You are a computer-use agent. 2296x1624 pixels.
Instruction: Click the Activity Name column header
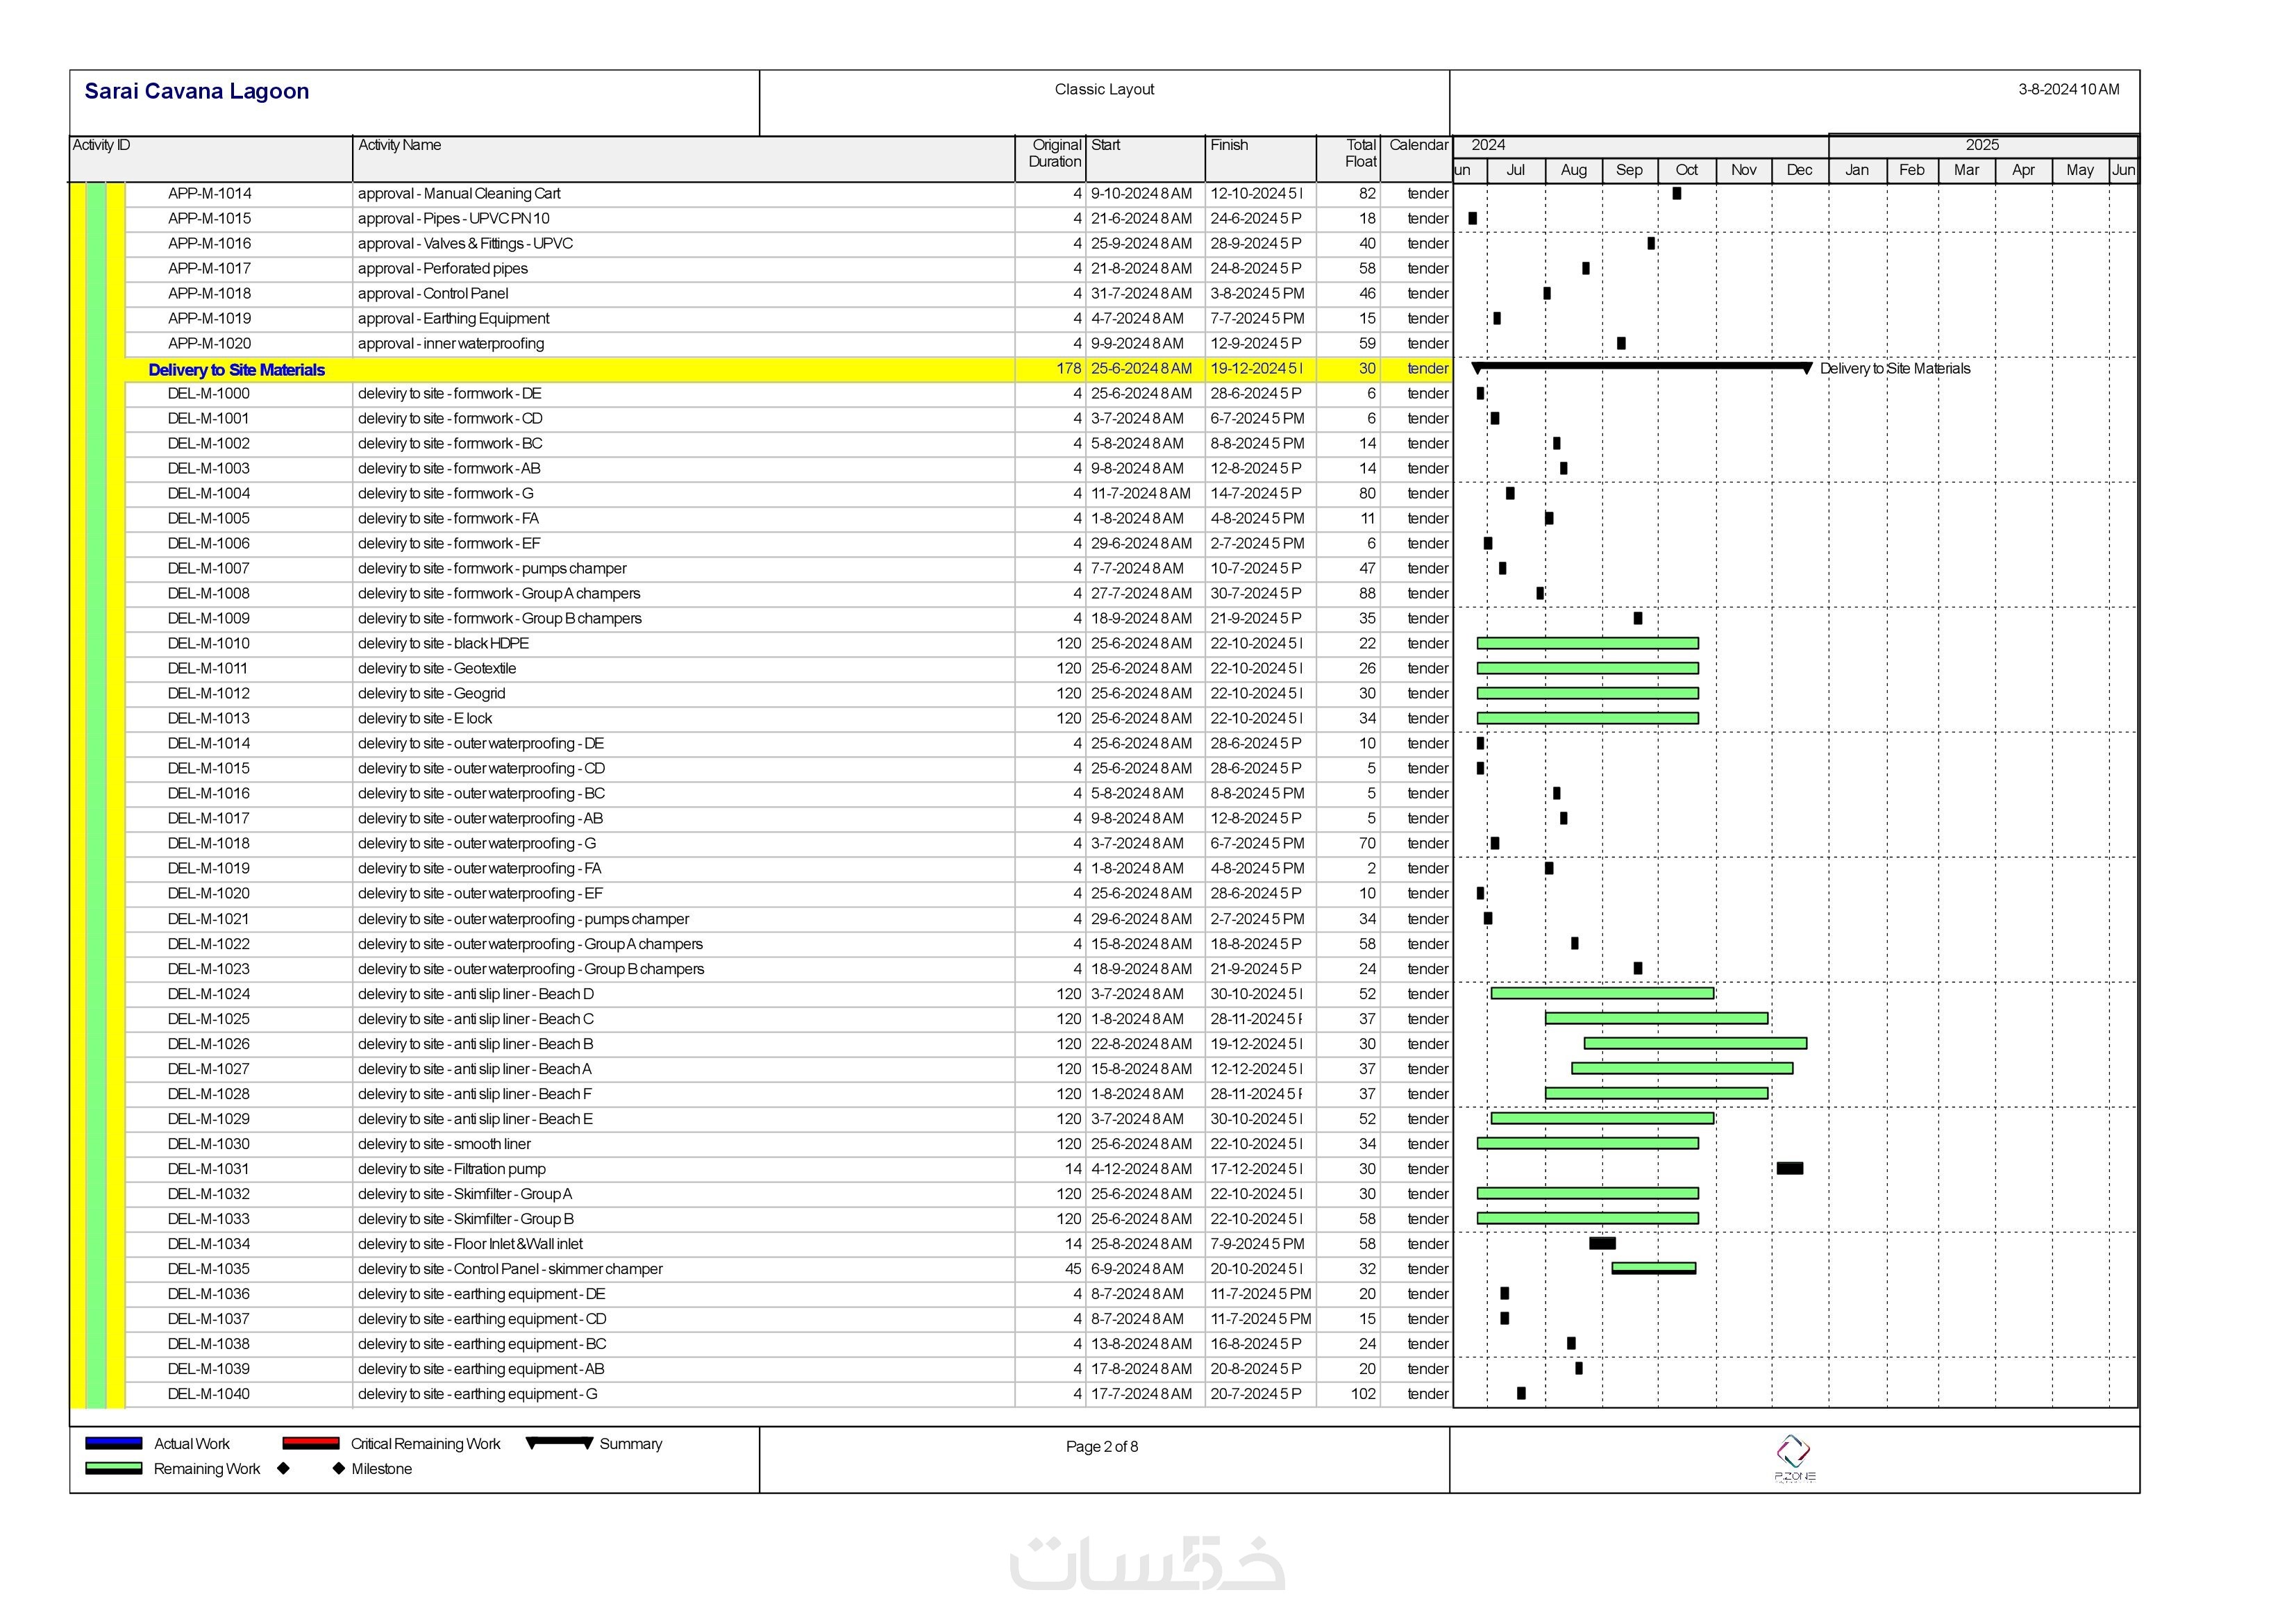coord(399,145)
